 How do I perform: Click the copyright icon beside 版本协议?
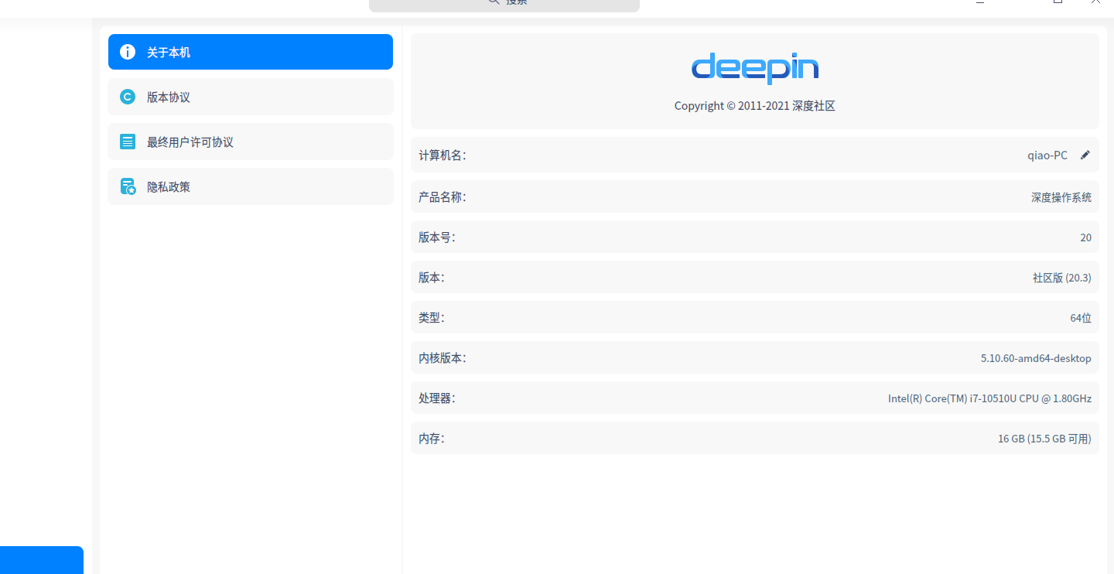coord(128,97)
